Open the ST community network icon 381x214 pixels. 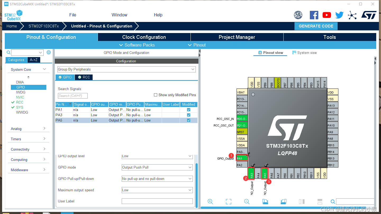click(x=352, y=15)
